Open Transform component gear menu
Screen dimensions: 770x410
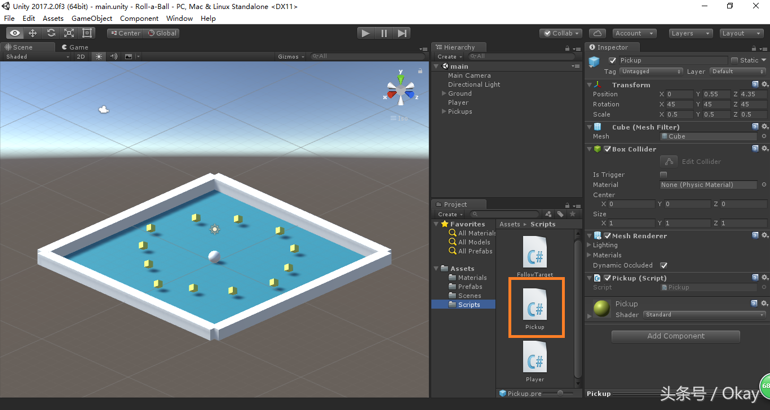[x=764, y=84]
